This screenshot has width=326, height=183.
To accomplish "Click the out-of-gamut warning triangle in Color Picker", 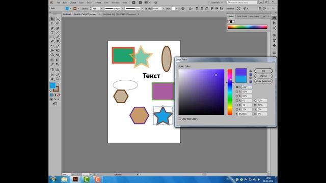I will (x=251, y=71).
